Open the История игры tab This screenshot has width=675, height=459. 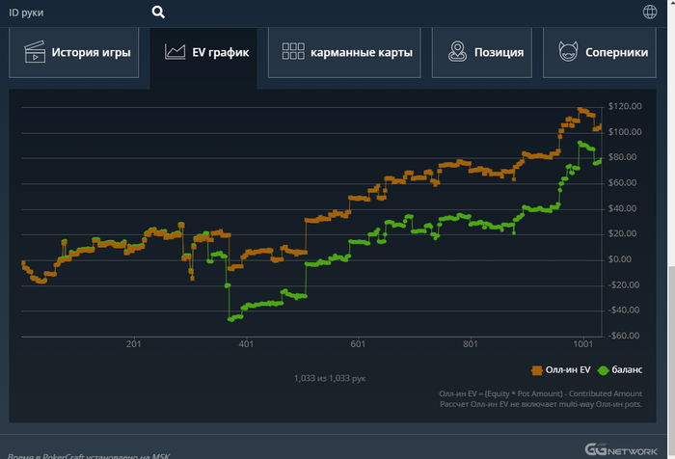73,52
